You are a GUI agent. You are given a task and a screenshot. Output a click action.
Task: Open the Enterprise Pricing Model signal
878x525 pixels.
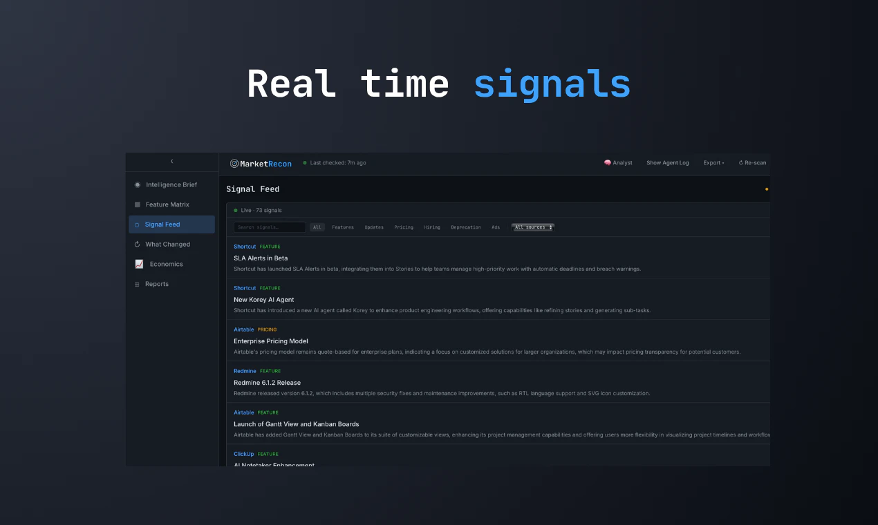(271, 341)
